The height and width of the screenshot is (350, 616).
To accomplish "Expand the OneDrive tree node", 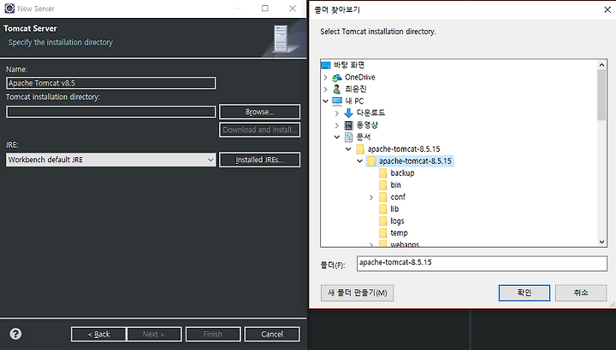I will click(325, 78).
